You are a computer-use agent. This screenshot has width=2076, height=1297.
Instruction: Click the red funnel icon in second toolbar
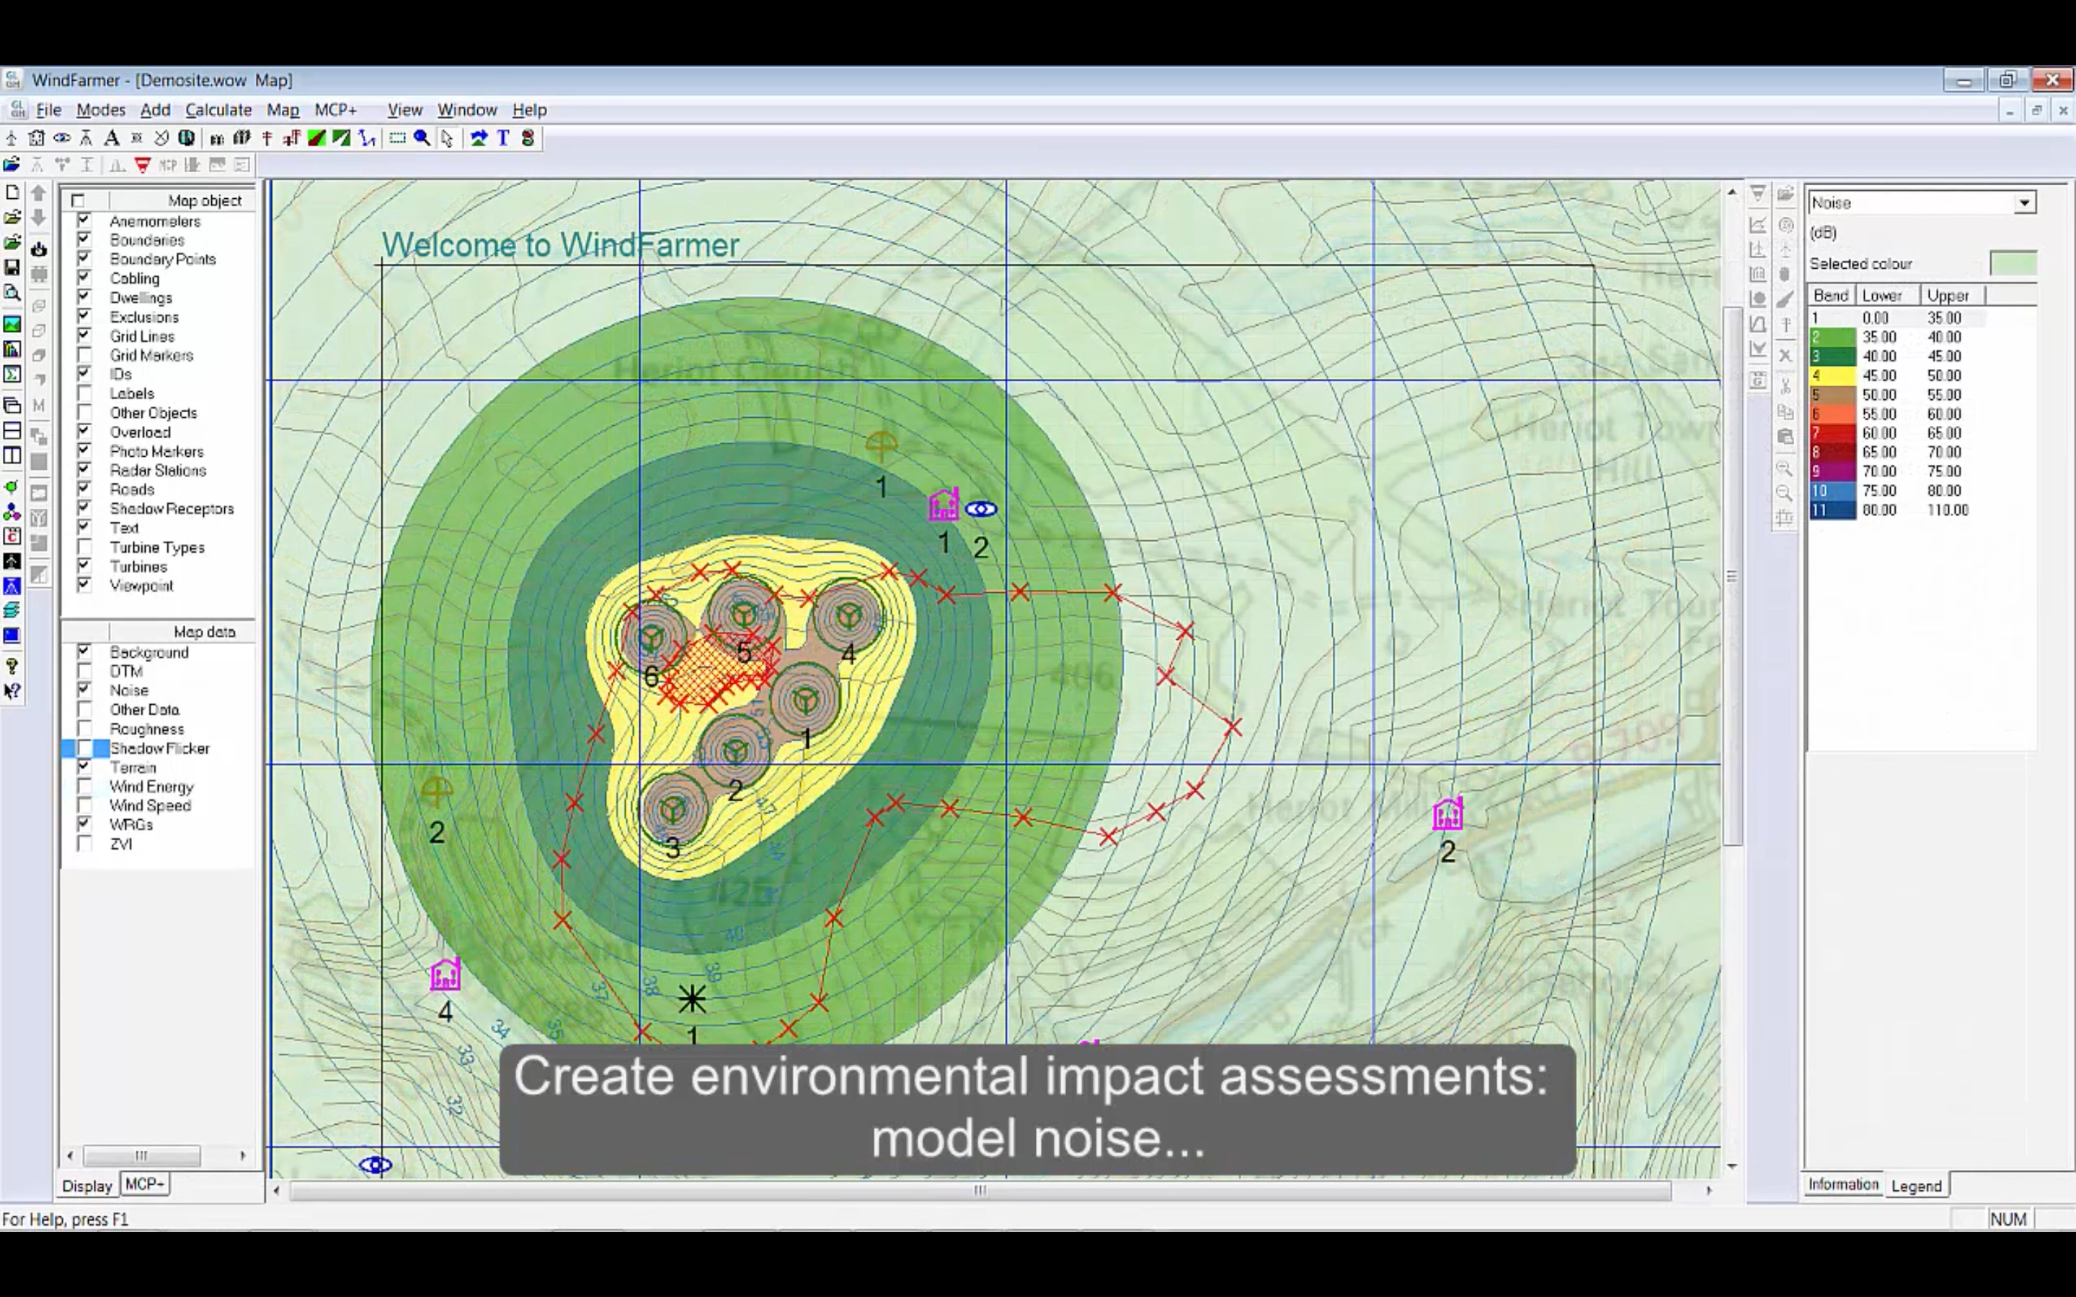click(x=143, y=165)
